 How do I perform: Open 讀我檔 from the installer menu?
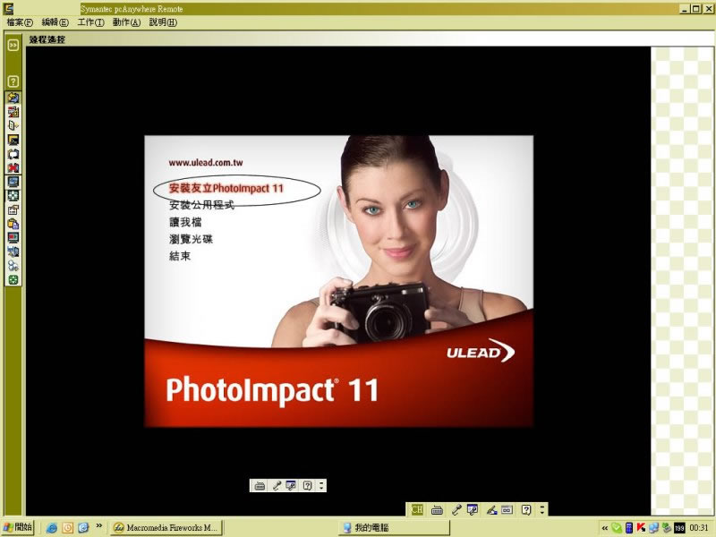[185, 222]
